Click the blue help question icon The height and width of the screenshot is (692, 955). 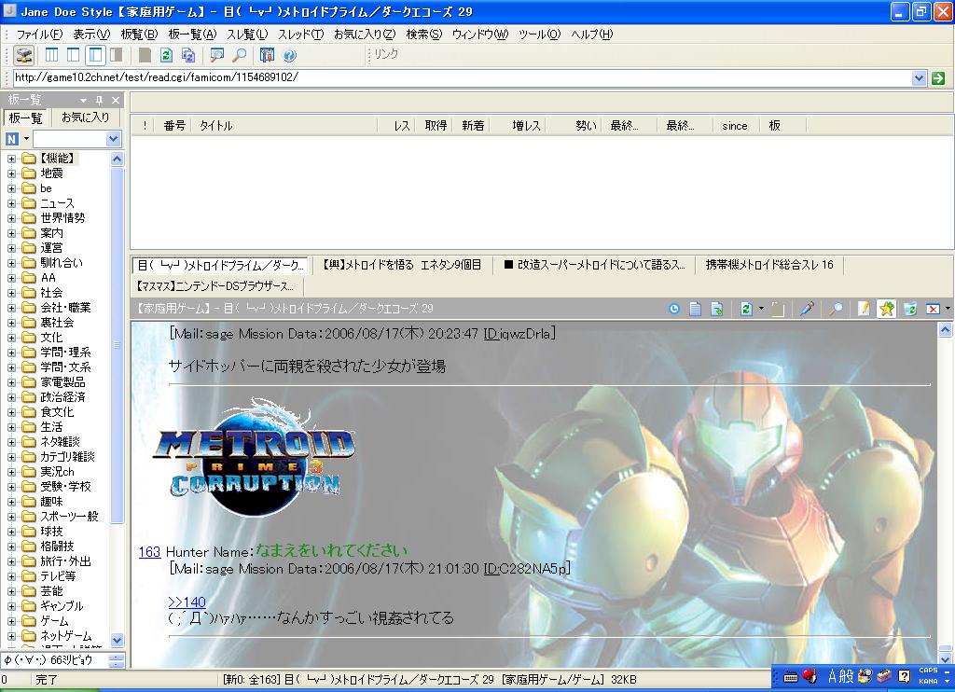click(x=289, y=55)
